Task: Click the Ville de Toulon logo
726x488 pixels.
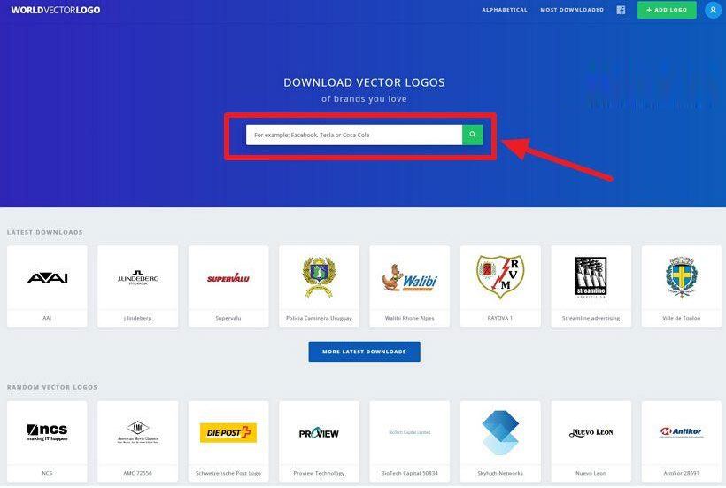Action: (681, 278)
